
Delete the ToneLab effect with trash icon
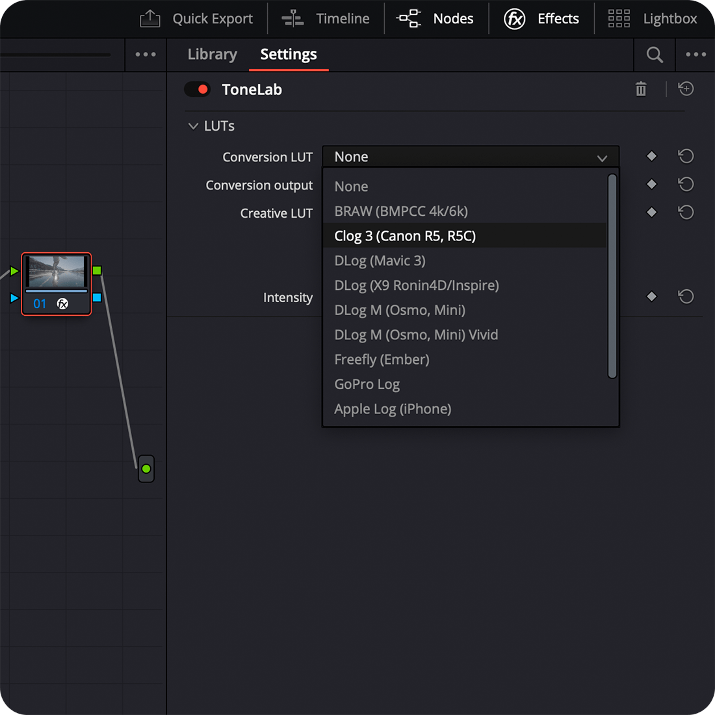pyautogui.click(x=641, y=90)
